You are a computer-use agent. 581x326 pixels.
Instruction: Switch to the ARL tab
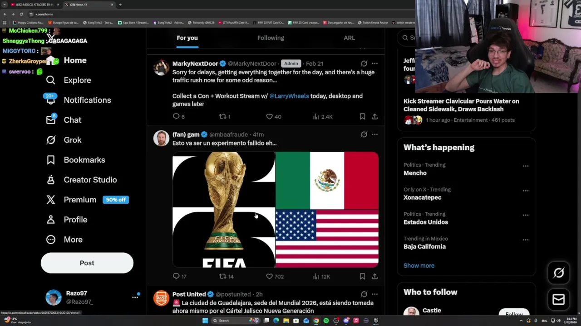point(349,38)
